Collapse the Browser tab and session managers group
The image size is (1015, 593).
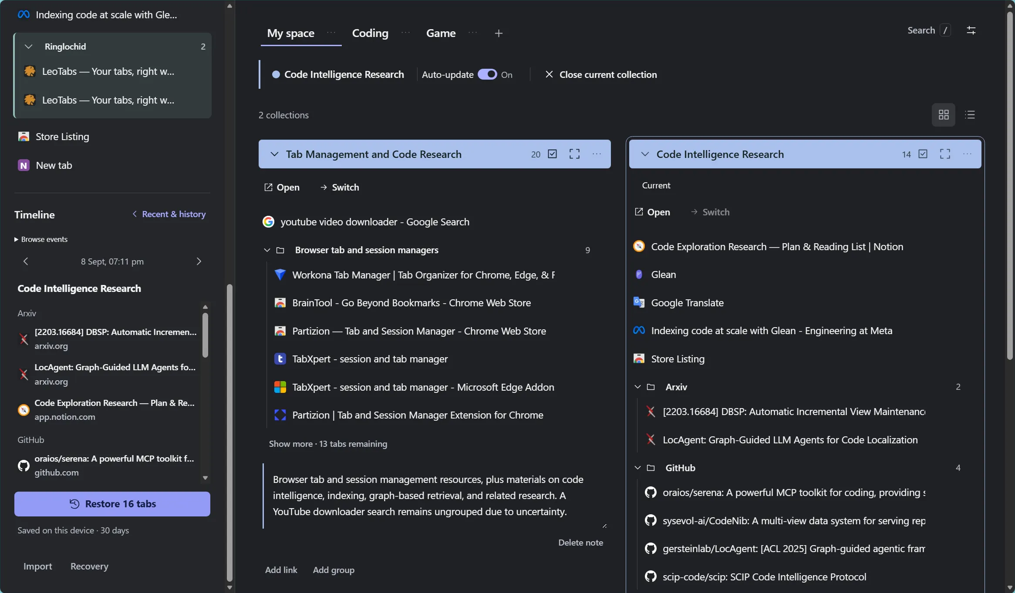tap(267, 250)
